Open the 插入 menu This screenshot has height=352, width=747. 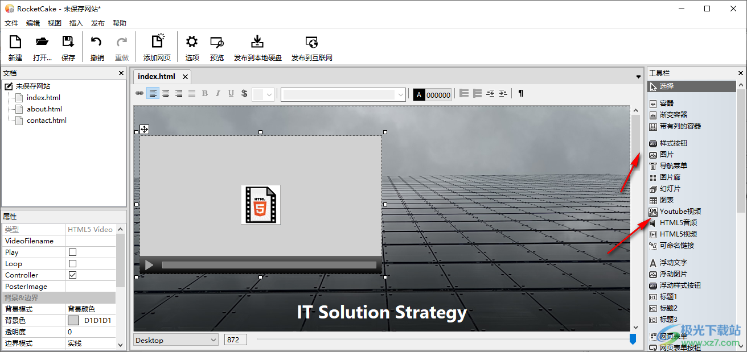(x=76, y=23)
